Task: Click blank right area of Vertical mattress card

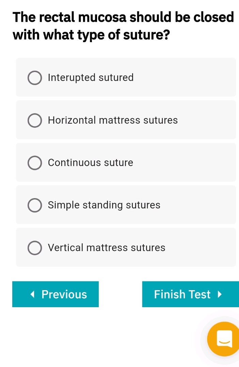Action: tap(204, 248)
